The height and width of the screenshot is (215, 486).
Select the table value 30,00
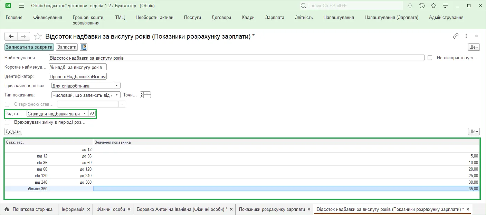pos(473,182)
